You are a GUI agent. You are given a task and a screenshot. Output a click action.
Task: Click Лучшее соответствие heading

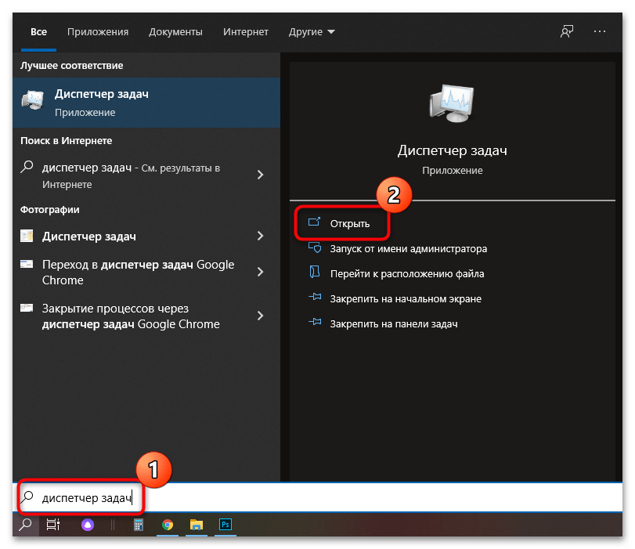[72, 65]
